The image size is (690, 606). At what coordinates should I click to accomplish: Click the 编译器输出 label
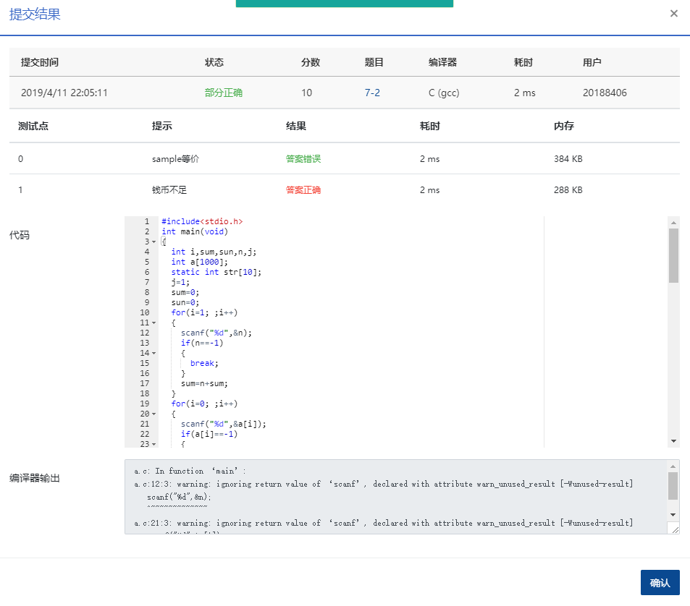[x=35, y=478]
